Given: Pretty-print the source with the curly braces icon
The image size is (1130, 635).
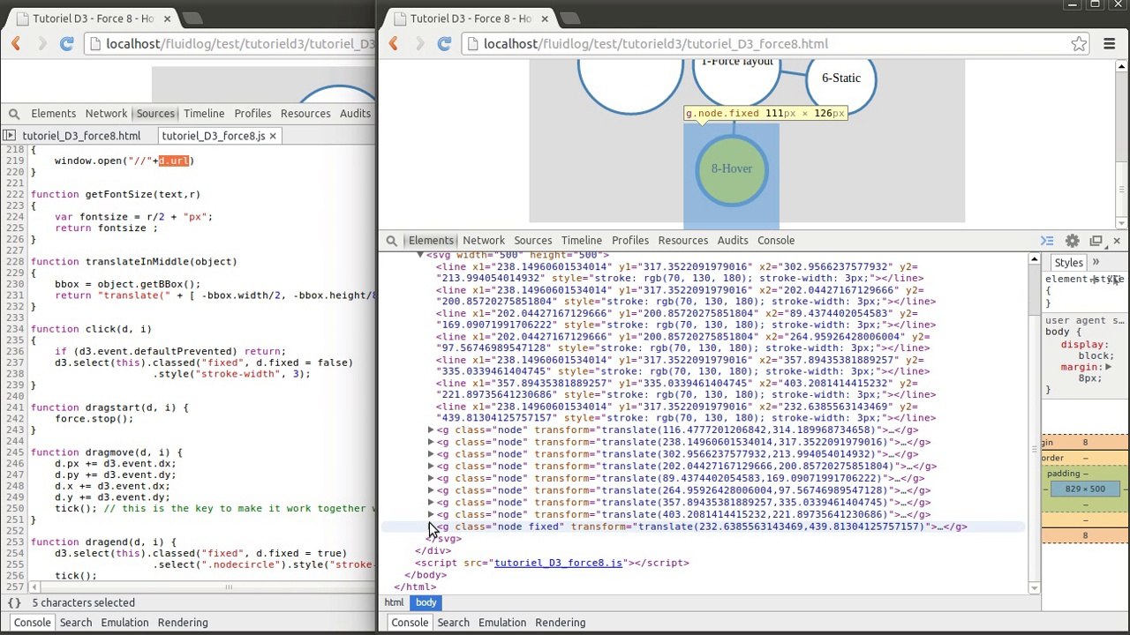Looking at the screenshot, I should (14, 603).
